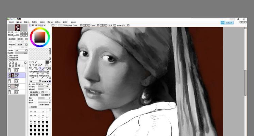Create a new normal layer

[10, 63]
